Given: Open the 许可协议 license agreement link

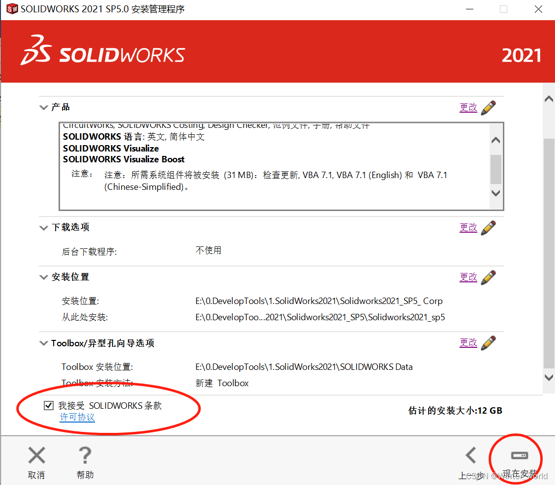Looking at the screenshot, I should (x=77, y=417).
